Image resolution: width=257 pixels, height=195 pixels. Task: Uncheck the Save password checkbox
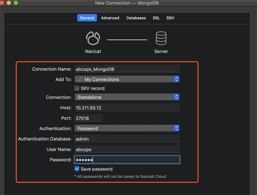(x=77, y=168)
